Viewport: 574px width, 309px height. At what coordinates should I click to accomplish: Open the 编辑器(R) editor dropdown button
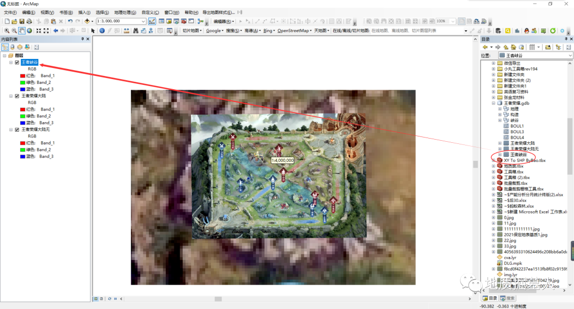click(x=224, y=22)
